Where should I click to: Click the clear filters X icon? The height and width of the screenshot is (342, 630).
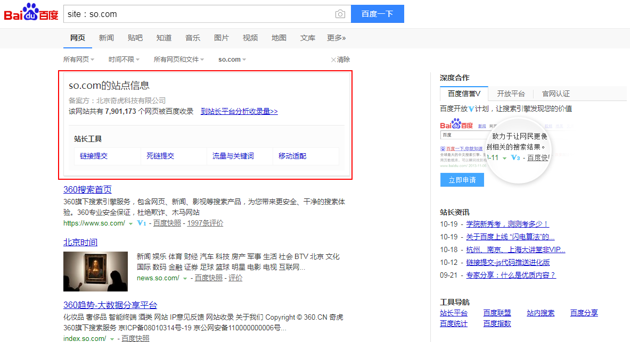pos(333,60)
